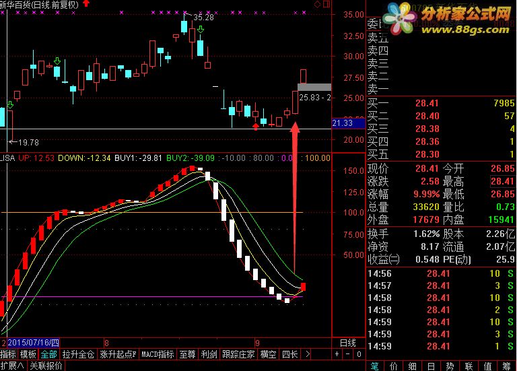Viewport: 517px width, 371px height.
Task: Open the 价 price tab
Action: (x=394, y=366)
